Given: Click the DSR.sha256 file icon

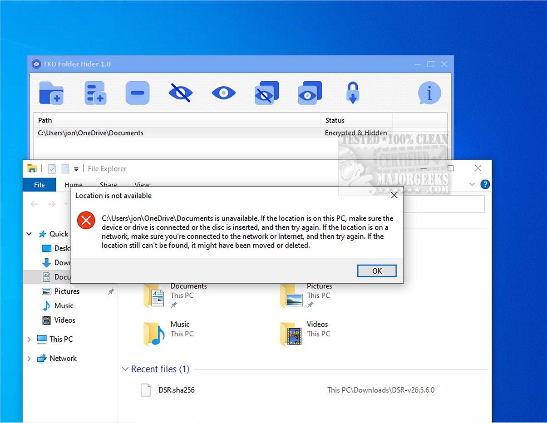Looking at the screenshot, I should (145, 390).
